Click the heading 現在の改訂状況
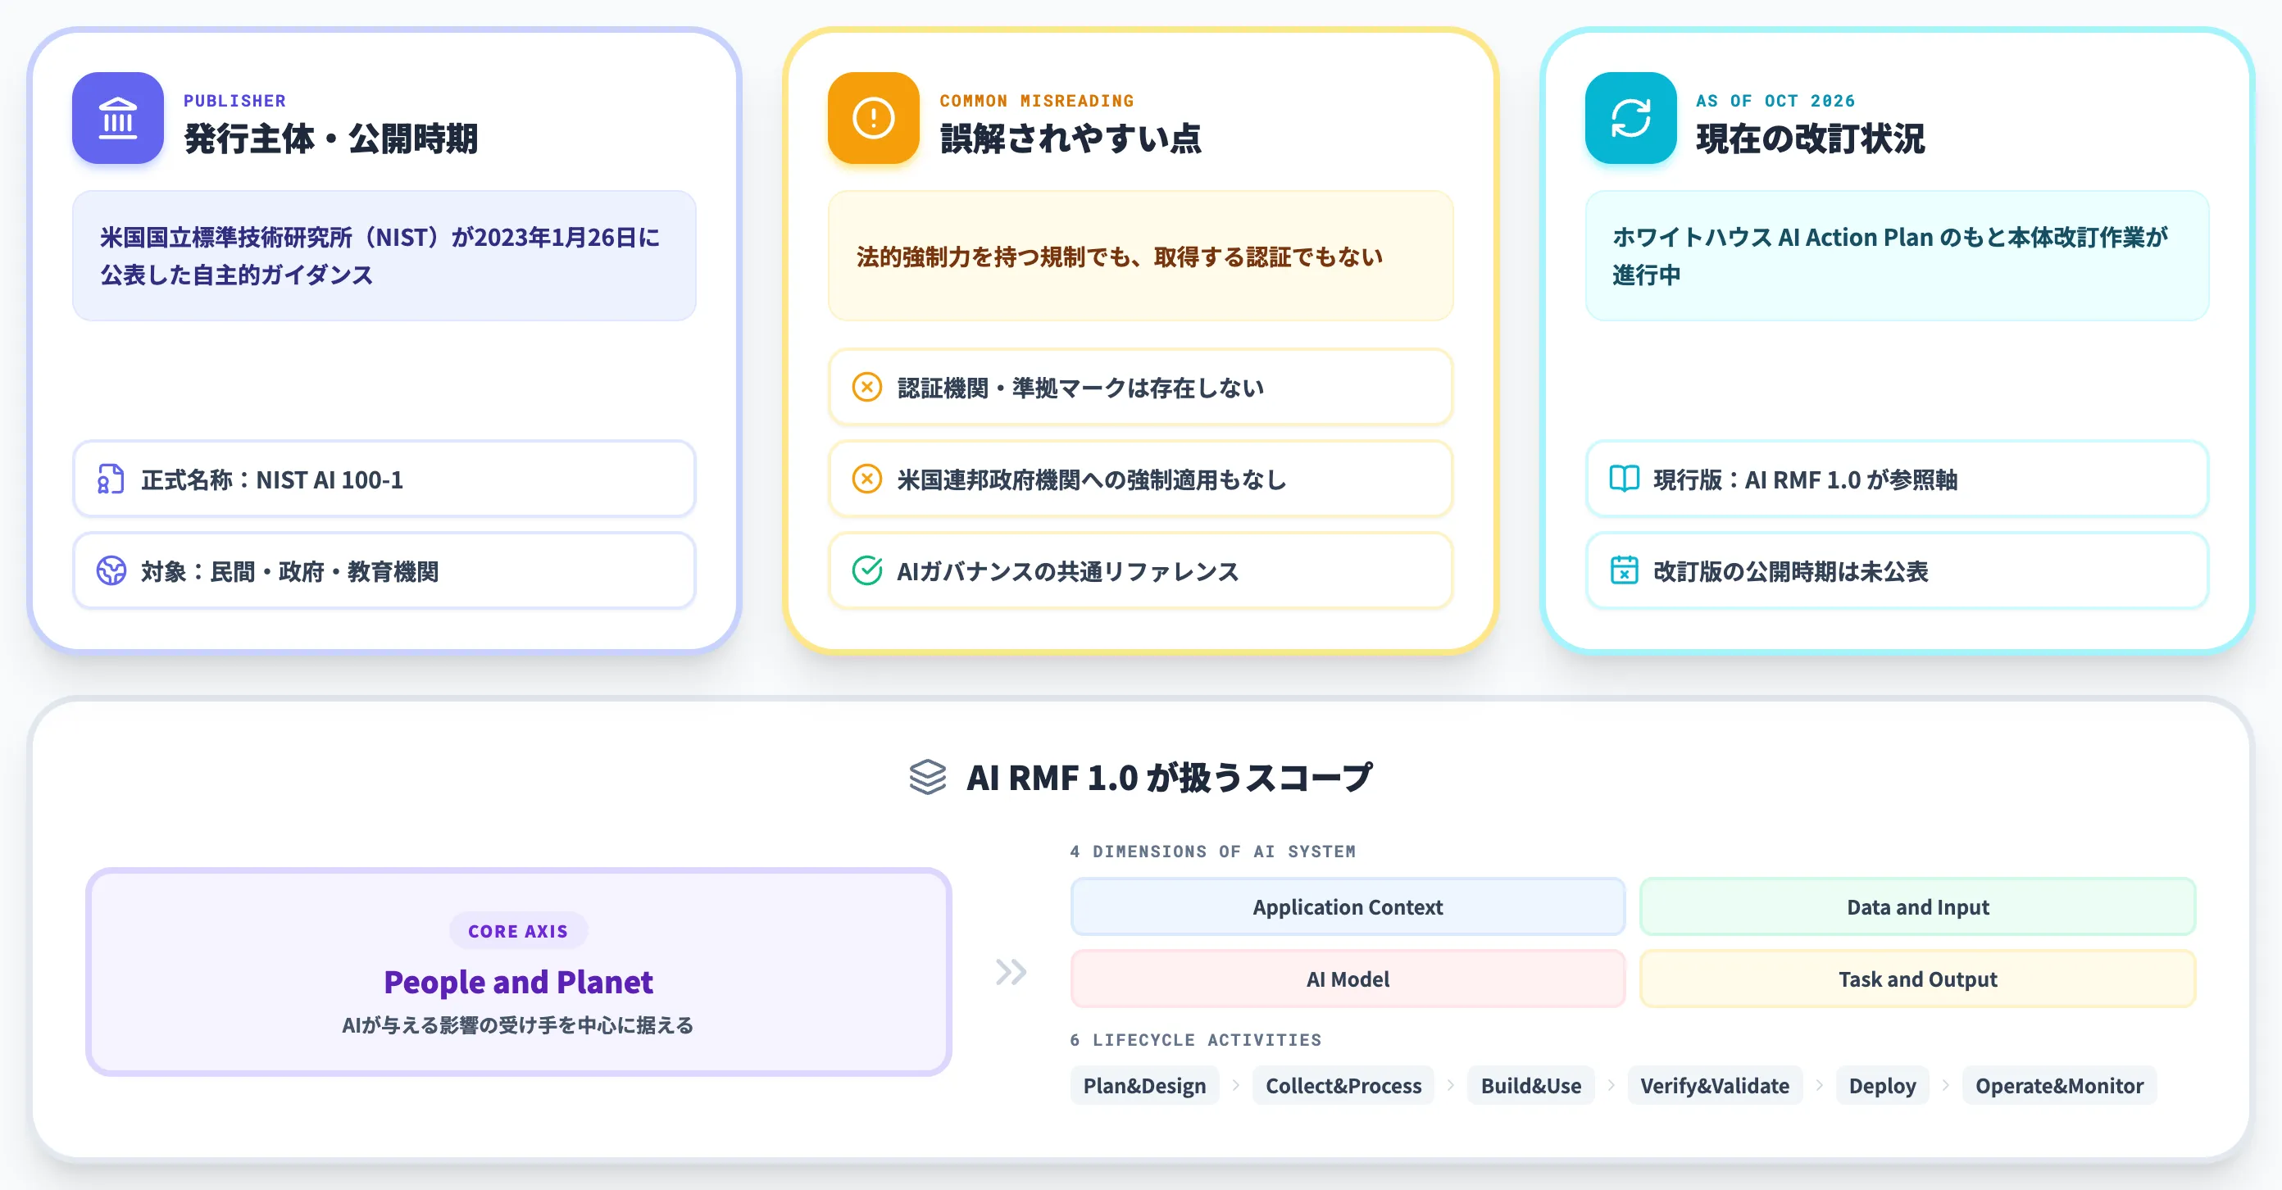The height and width of the screenshot is (1190, 2282). 1810,139
